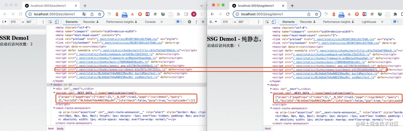Click the back arrow in the SSR window
403x131 pixels.
[x=5, y=14]
